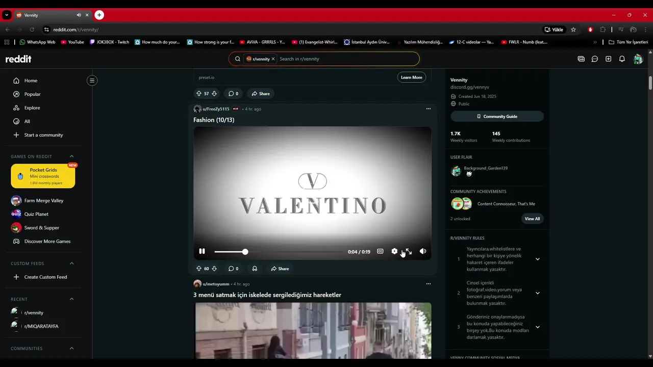Open the browser tab search dropdown
Screen dimensions: 653x367
point(7,15)
